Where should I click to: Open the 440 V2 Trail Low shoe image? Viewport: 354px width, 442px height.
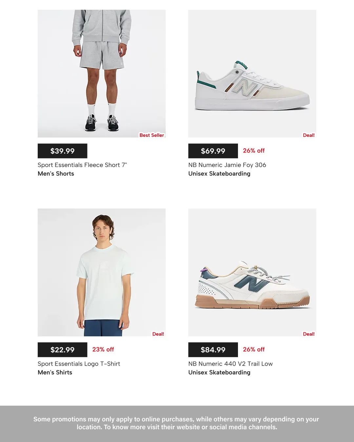pyautogui.click(x=252, y=272)
